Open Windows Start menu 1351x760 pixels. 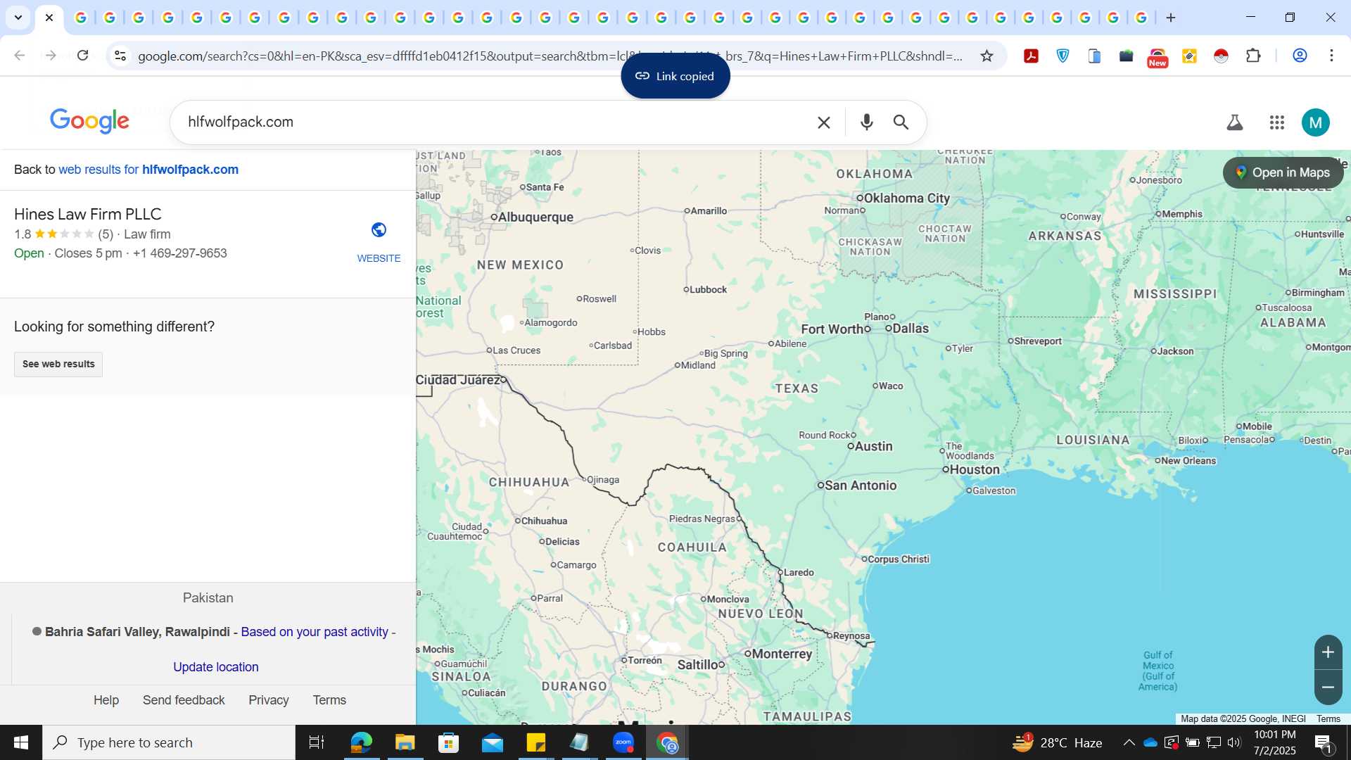point(21,742)
